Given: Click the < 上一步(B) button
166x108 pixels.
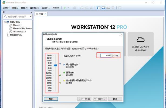Looking at the screenshot, I should pos(84,99).
